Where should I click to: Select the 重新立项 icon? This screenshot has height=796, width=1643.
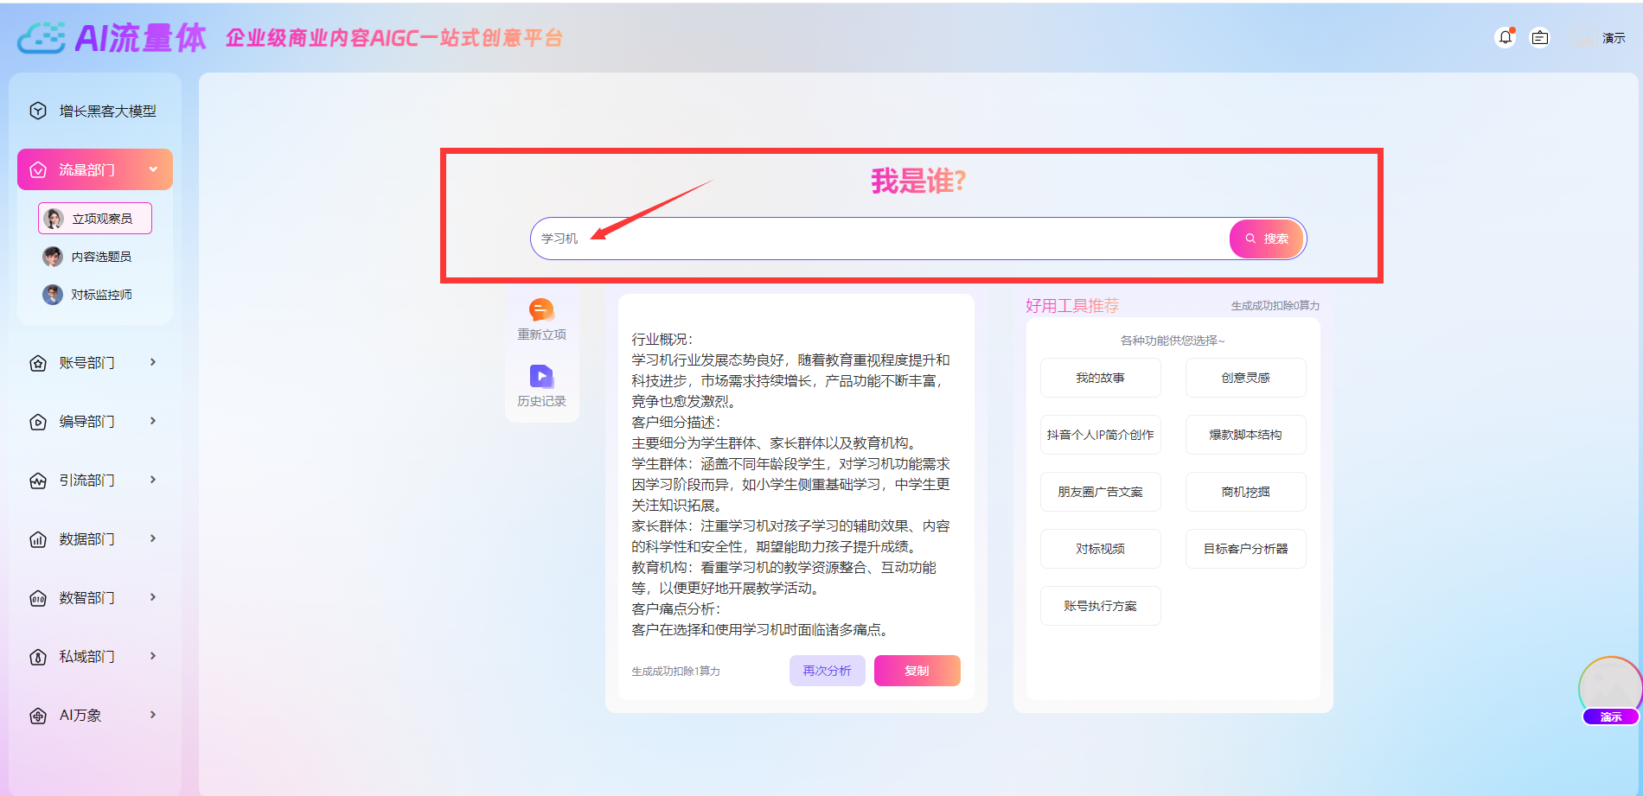coord(541,309)
